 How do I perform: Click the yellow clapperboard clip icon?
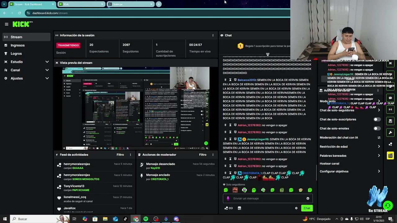coord(390,155)
